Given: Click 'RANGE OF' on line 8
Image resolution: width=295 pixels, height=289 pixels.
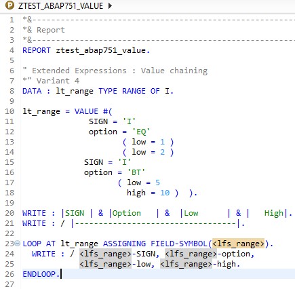Looking at the screenshot, I should (x=141, y=91).
